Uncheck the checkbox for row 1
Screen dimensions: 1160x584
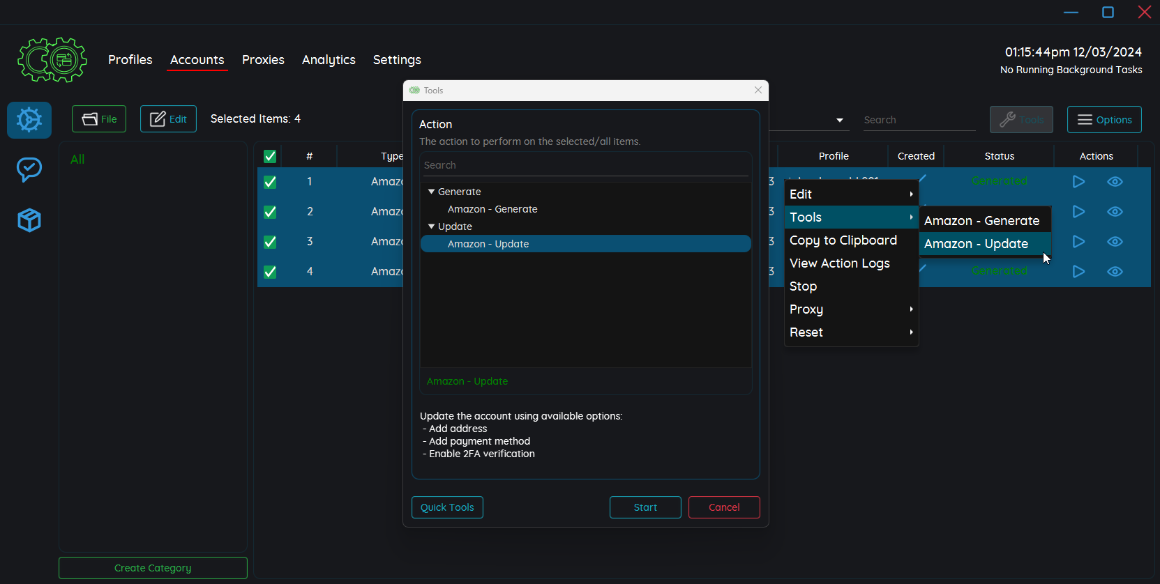click(270, 182)
